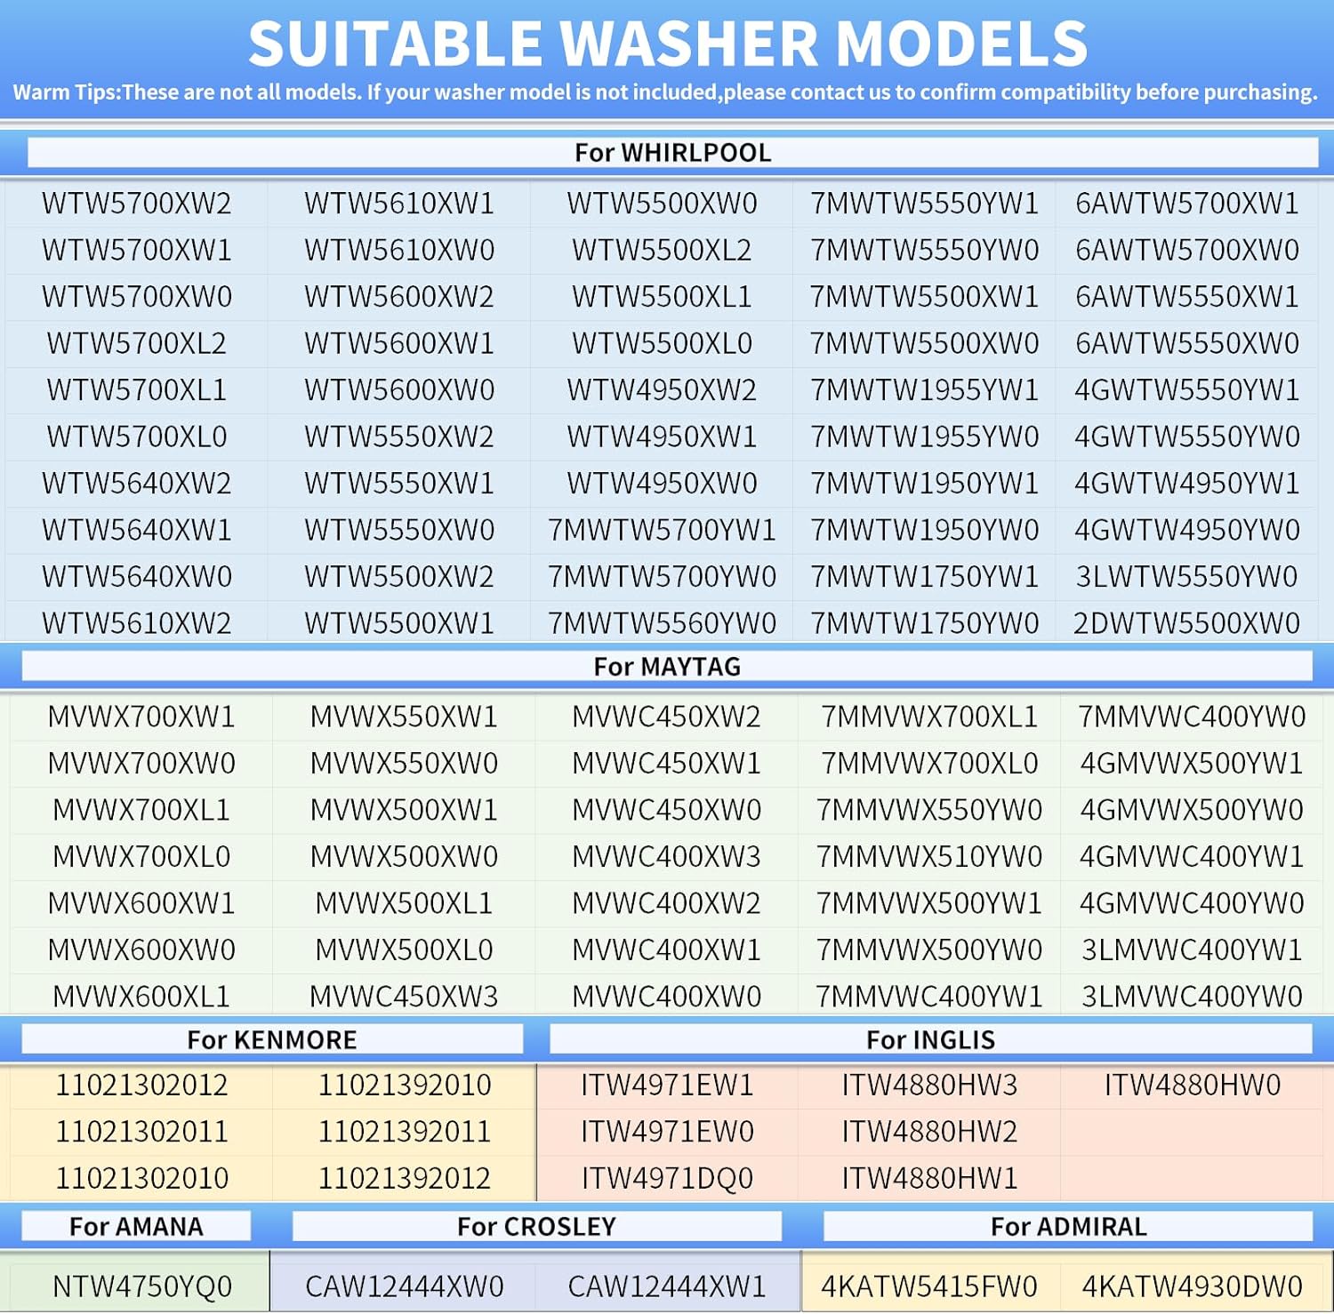Click Maytag model MVWX550XW1

[x=404, y=717]
